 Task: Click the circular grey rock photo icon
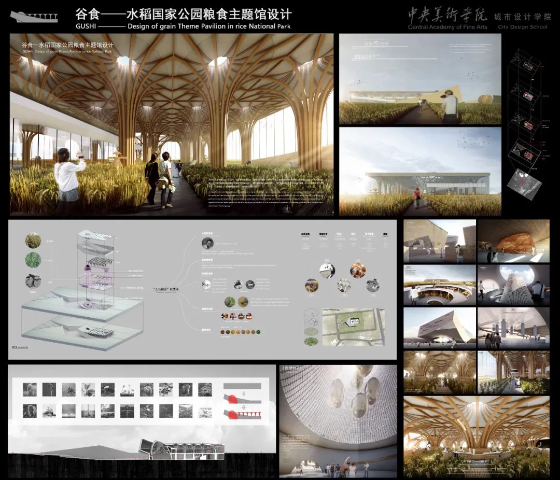tap(33, 280)
